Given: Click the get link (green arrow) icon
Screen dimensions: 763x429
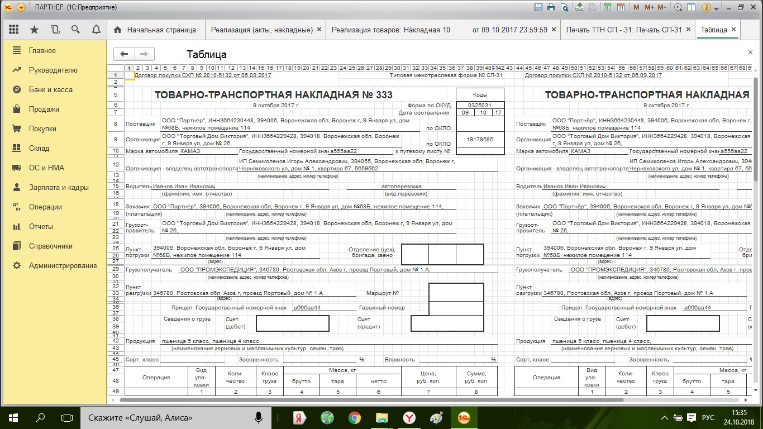Looking at the screenshot, I should 580,8.
